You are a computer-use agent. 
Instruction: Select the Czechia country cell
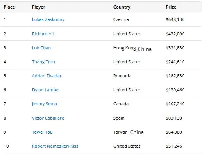121,19
